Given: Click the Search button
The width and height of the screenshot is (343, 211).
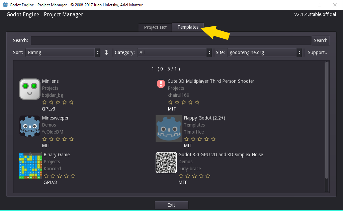Looking at the screenshot, I should [x=321, y=41].
